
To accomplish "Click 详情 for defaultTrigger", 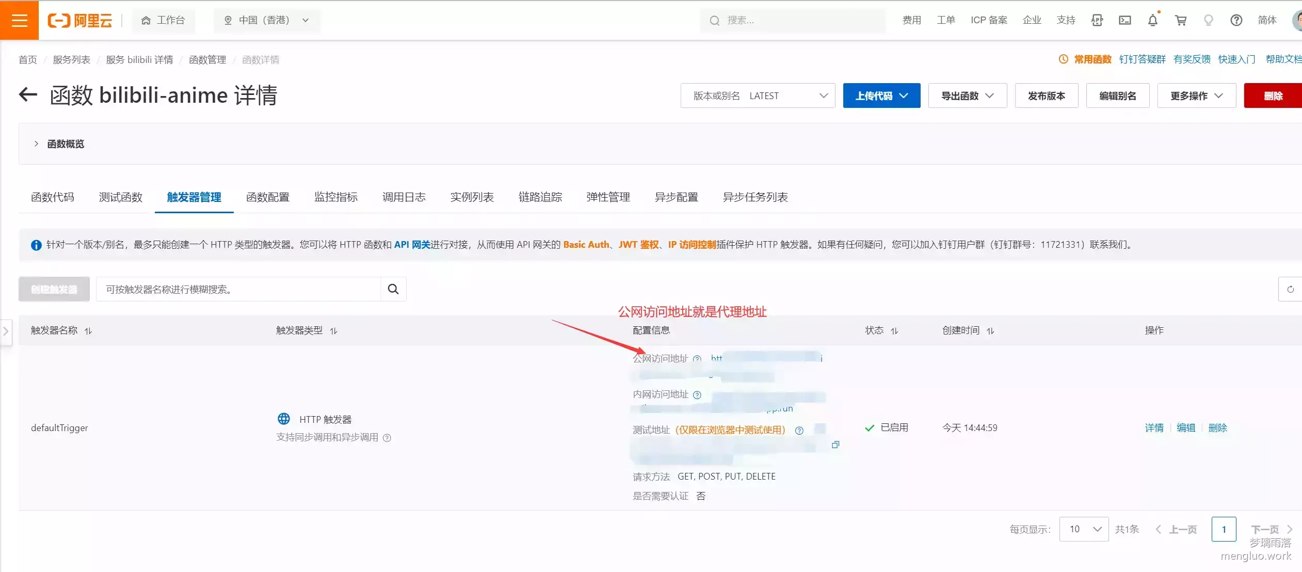I will click(x=1154, y=428).
